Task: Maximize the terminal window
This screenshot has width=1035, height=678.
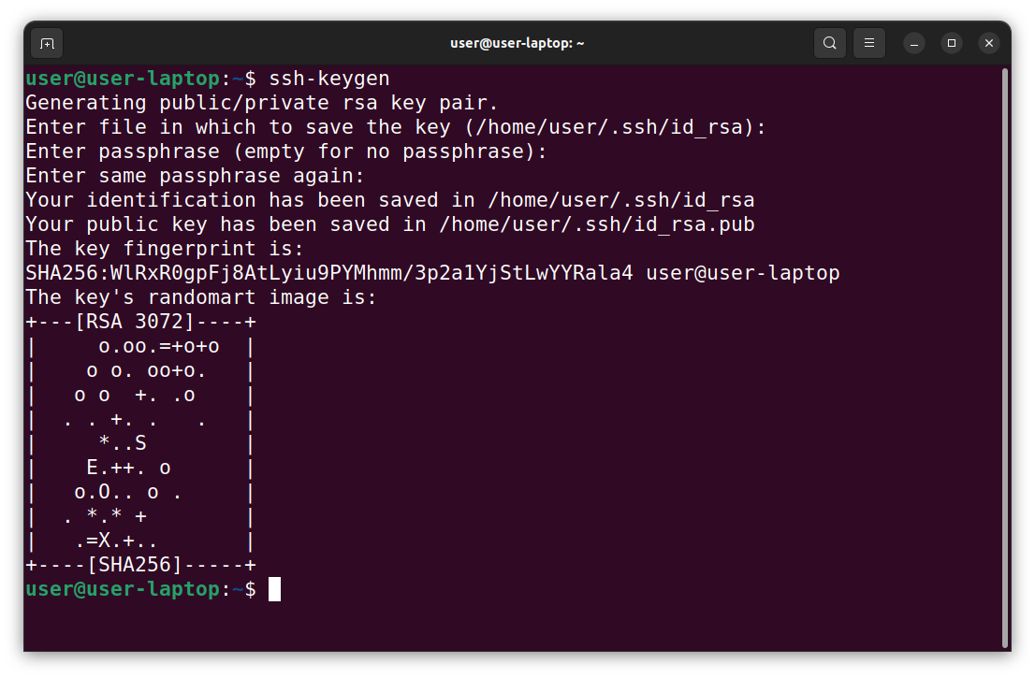Action: pyautogui.click(x=952, y=43)
